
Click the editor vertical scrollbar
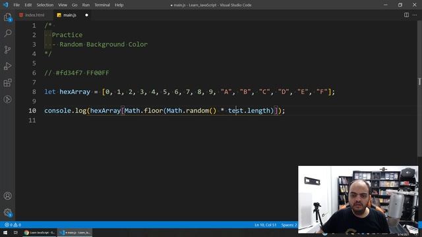[419, 89]
